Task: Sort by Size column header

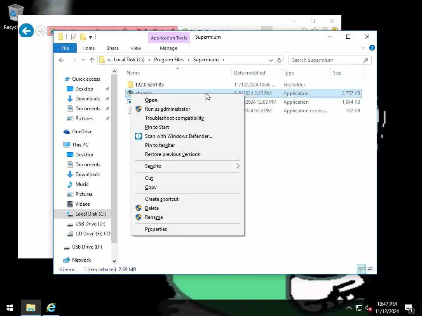Action: point(337,73)
